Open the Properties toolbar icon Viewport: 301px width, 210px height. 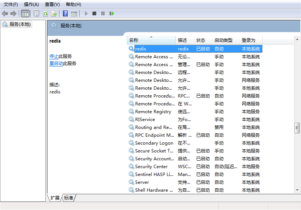36,13
